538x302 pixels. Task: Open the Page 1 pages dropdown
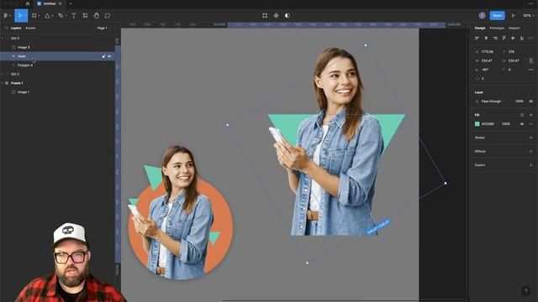point(103,28)
